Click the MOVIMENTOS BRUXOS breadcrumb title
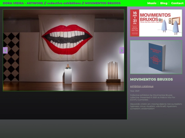Image resolution: width=185 pixels, height=138 pixels. click(x=103, y=3)
